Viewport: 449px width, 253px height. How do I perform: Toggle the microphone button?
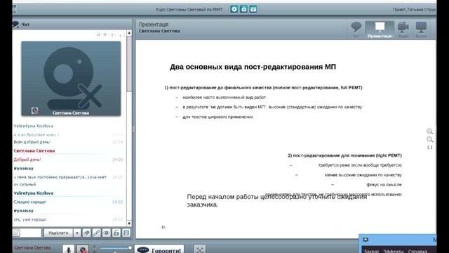click(69, 249)
